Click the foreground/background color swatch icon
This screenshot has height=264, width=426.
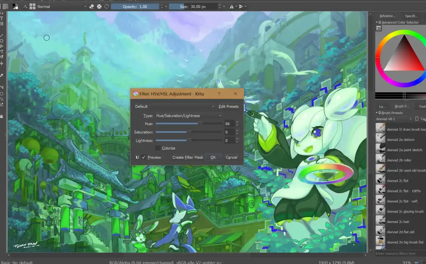tap(15, 7)
